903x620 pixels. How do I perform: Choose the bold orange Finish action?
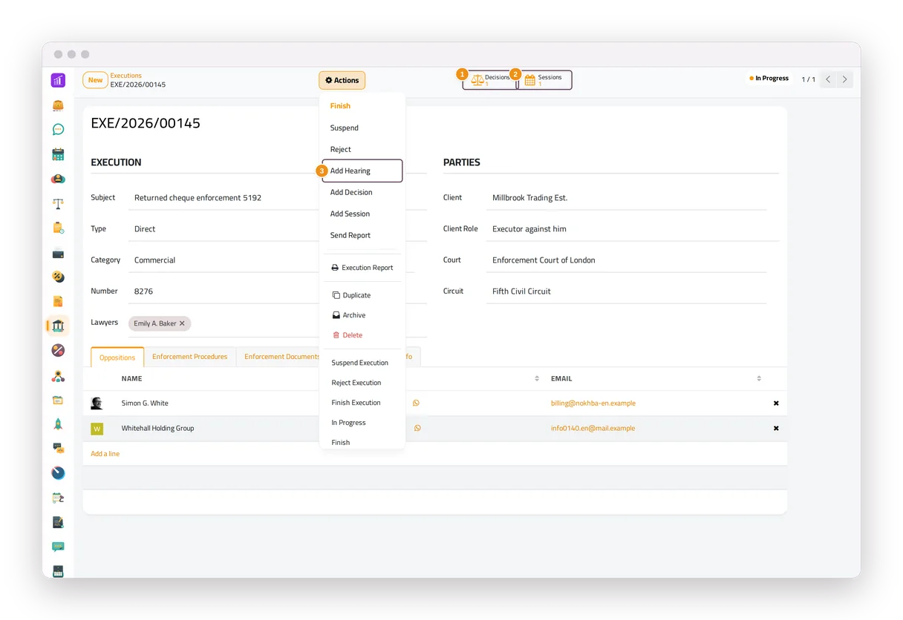340,106
